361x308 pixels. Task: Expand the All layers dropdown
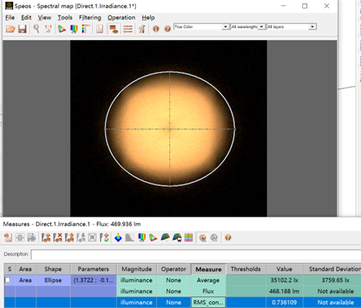coord(312,27)
